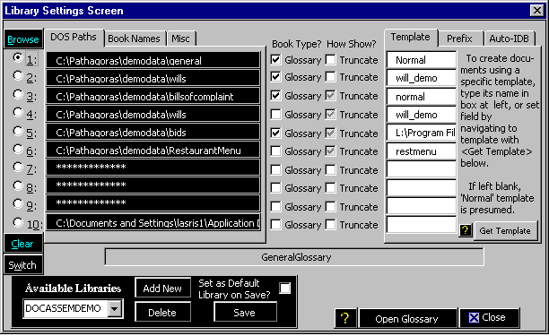Click path field containing demodata\general
This screenshot has width=549, height=336.
153,60
